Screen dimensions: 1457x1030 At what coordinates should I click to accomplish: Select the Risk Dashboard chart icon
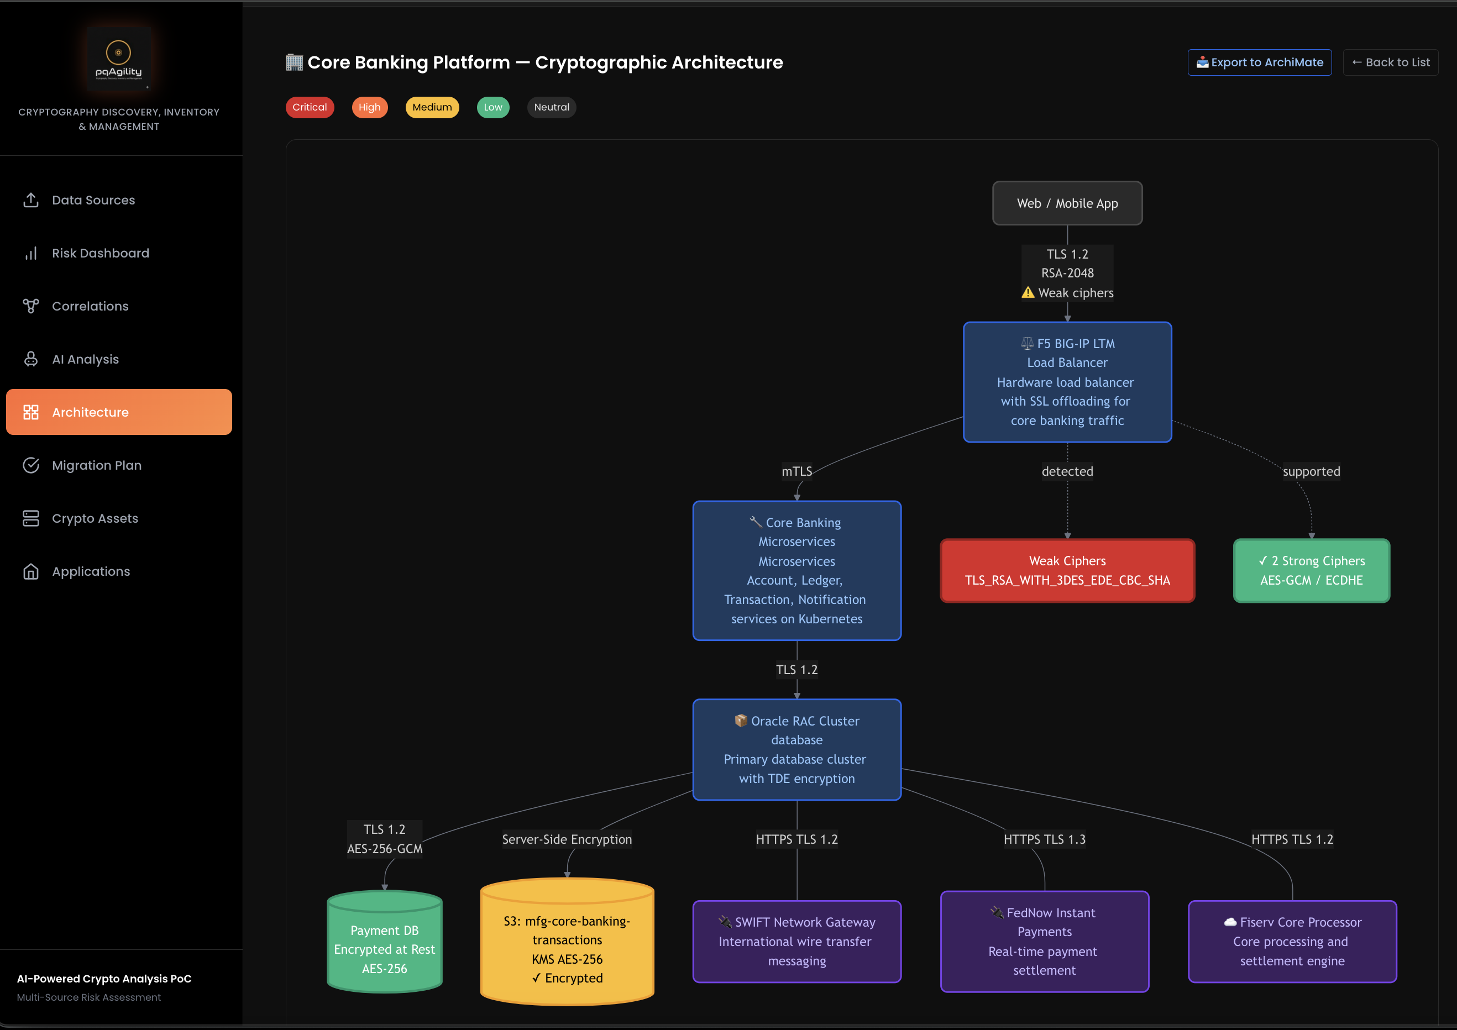[x=32, y=253]
